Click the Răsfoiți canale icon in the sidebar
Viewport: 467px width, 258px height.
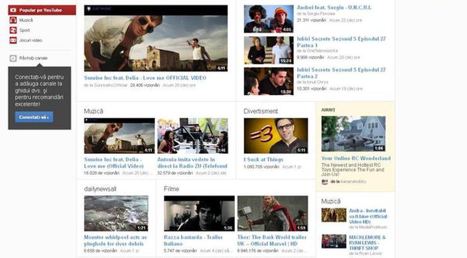pyautogui.click(x=12, y=58)
